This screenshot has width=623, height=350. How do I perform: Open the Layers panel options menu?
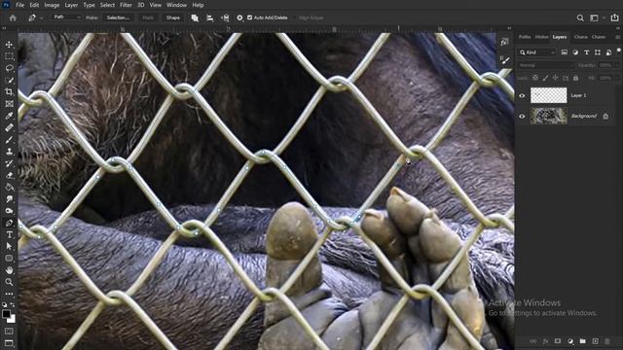pos(617,37)
